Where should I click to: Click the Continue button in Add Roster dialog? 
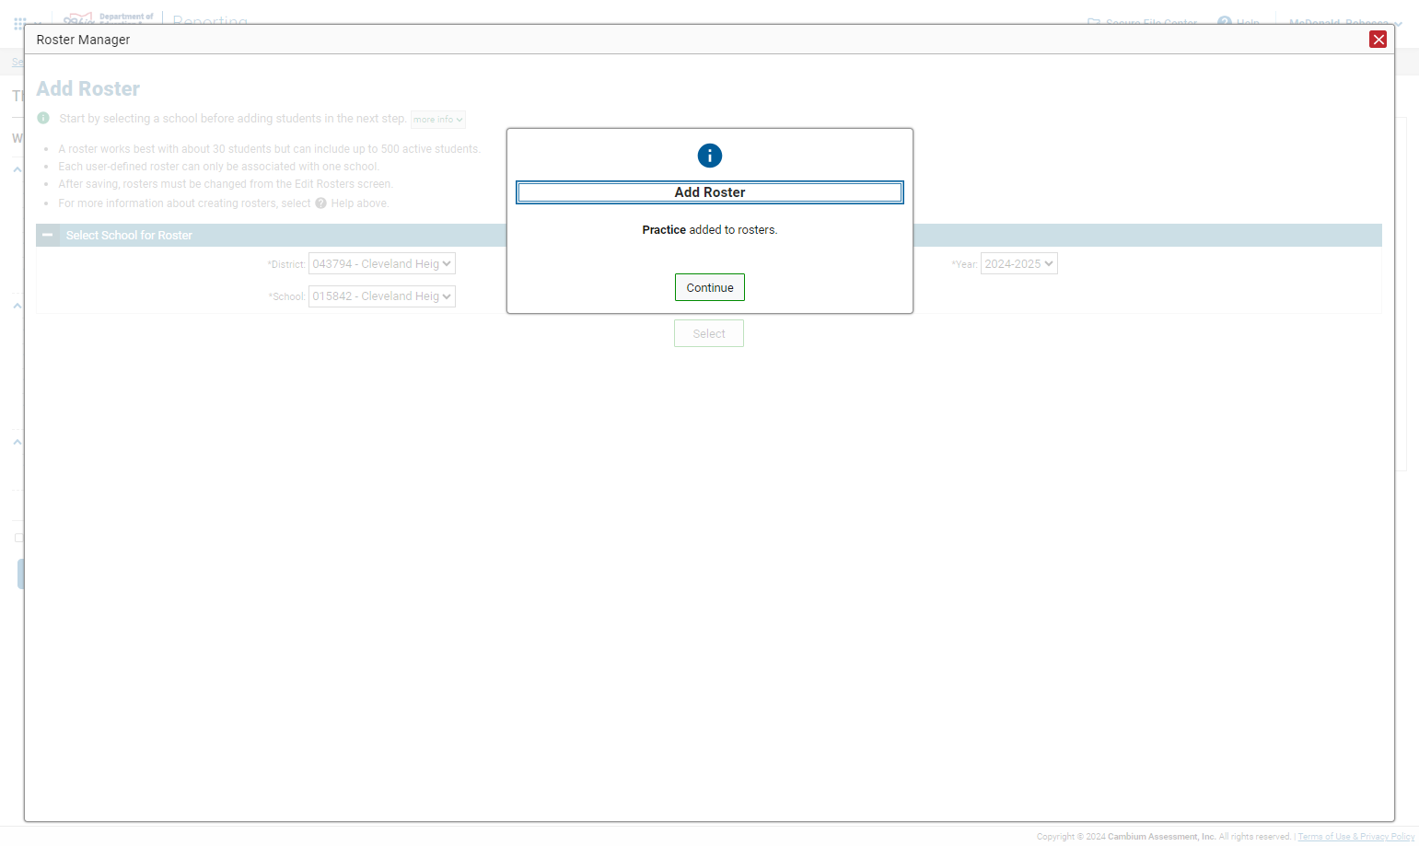[709, 287]
